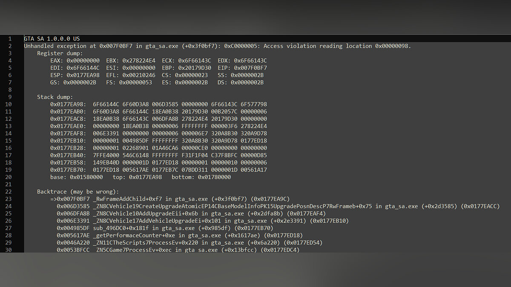This screenshot has height=287, width=511.
Task: Click the 'bottom: 0x01780000' text
Action: tap(201, 177)
